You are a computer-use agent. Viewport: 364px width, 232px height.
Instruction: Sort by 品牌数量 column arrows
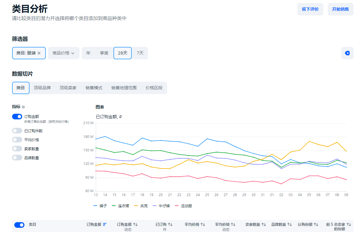289,224
